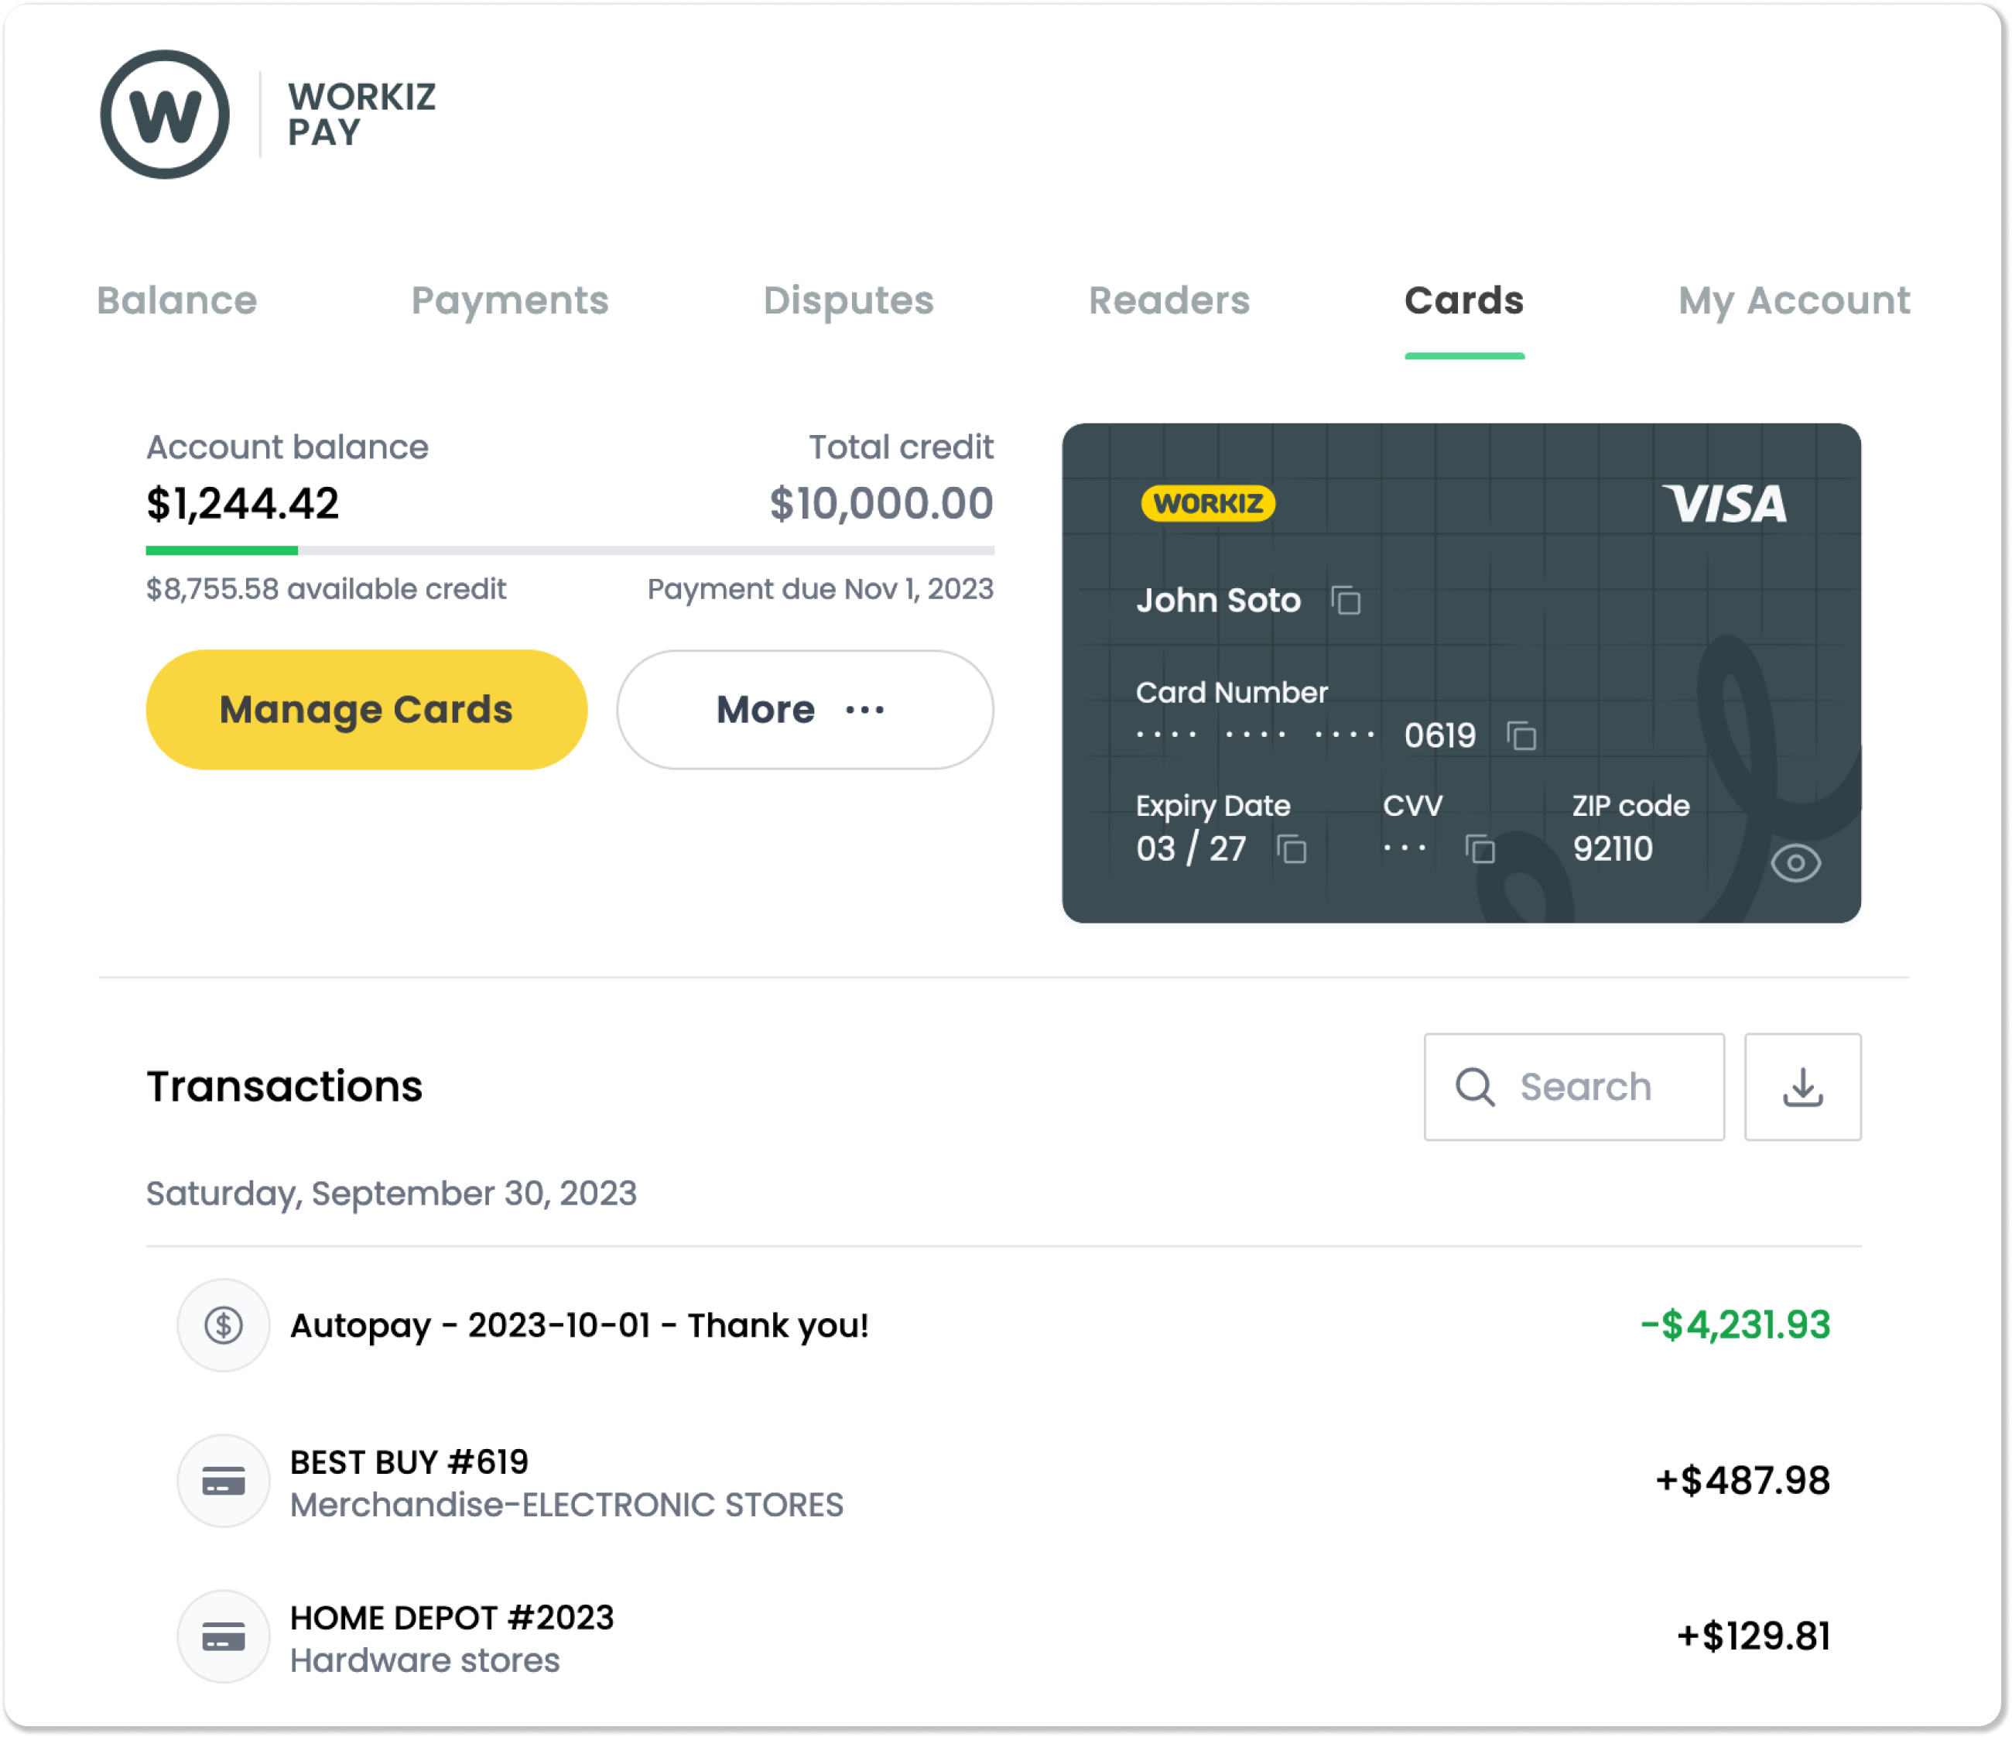Copy the CVV code
This screenshot has width=2012, height=1737.
coord(1479,849)
